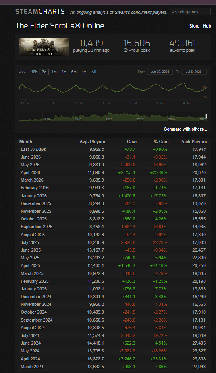Click the % Gain column header

click(161, 142)
